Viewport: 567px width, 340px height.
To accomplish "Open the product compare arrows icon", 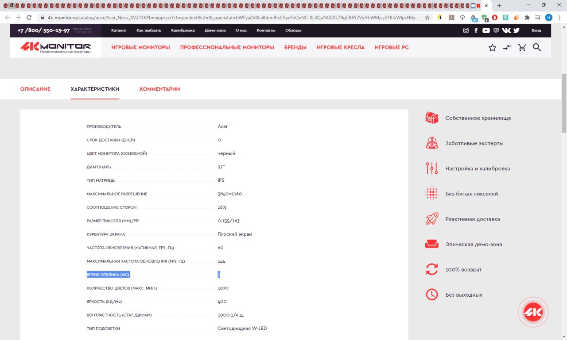I will click(x=507, y=47).
